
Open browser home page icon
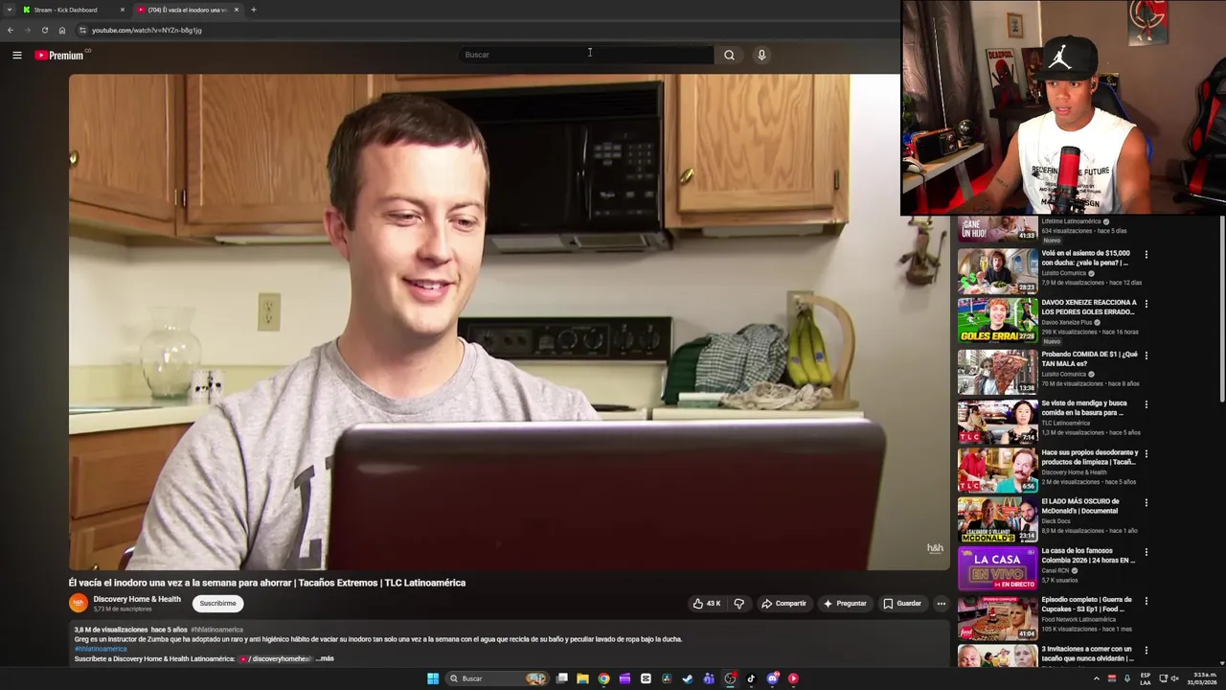tap(62, 30)
